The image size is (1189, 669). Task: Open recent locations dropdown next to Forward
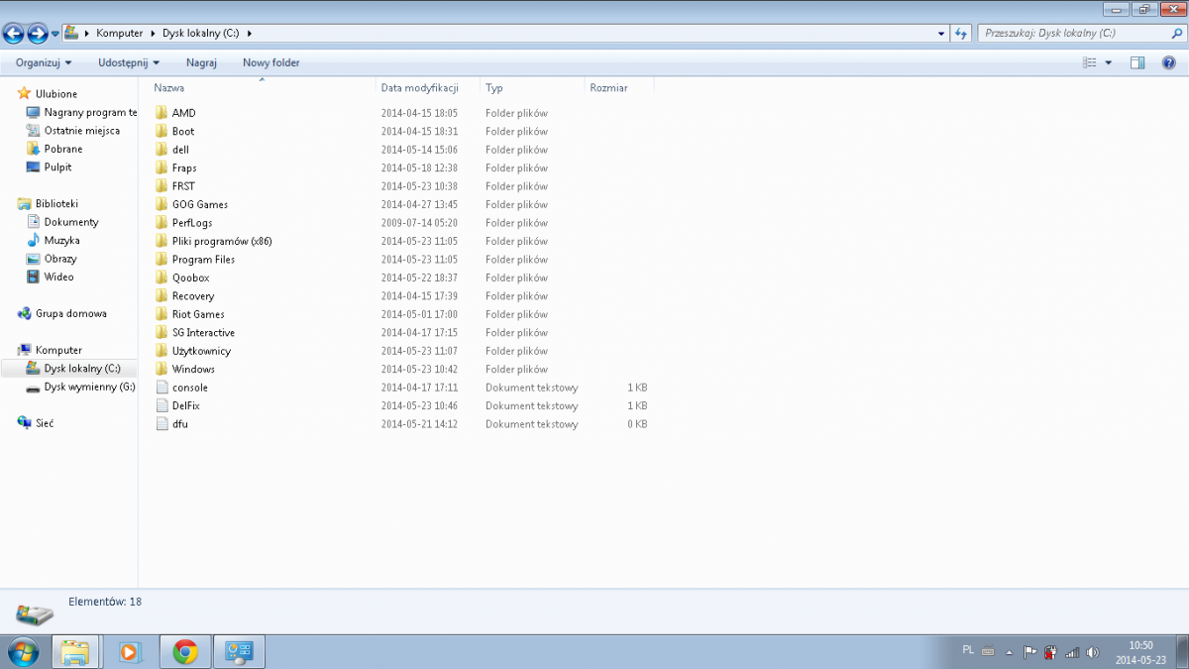pyautogui.click(x=55, y=34)
